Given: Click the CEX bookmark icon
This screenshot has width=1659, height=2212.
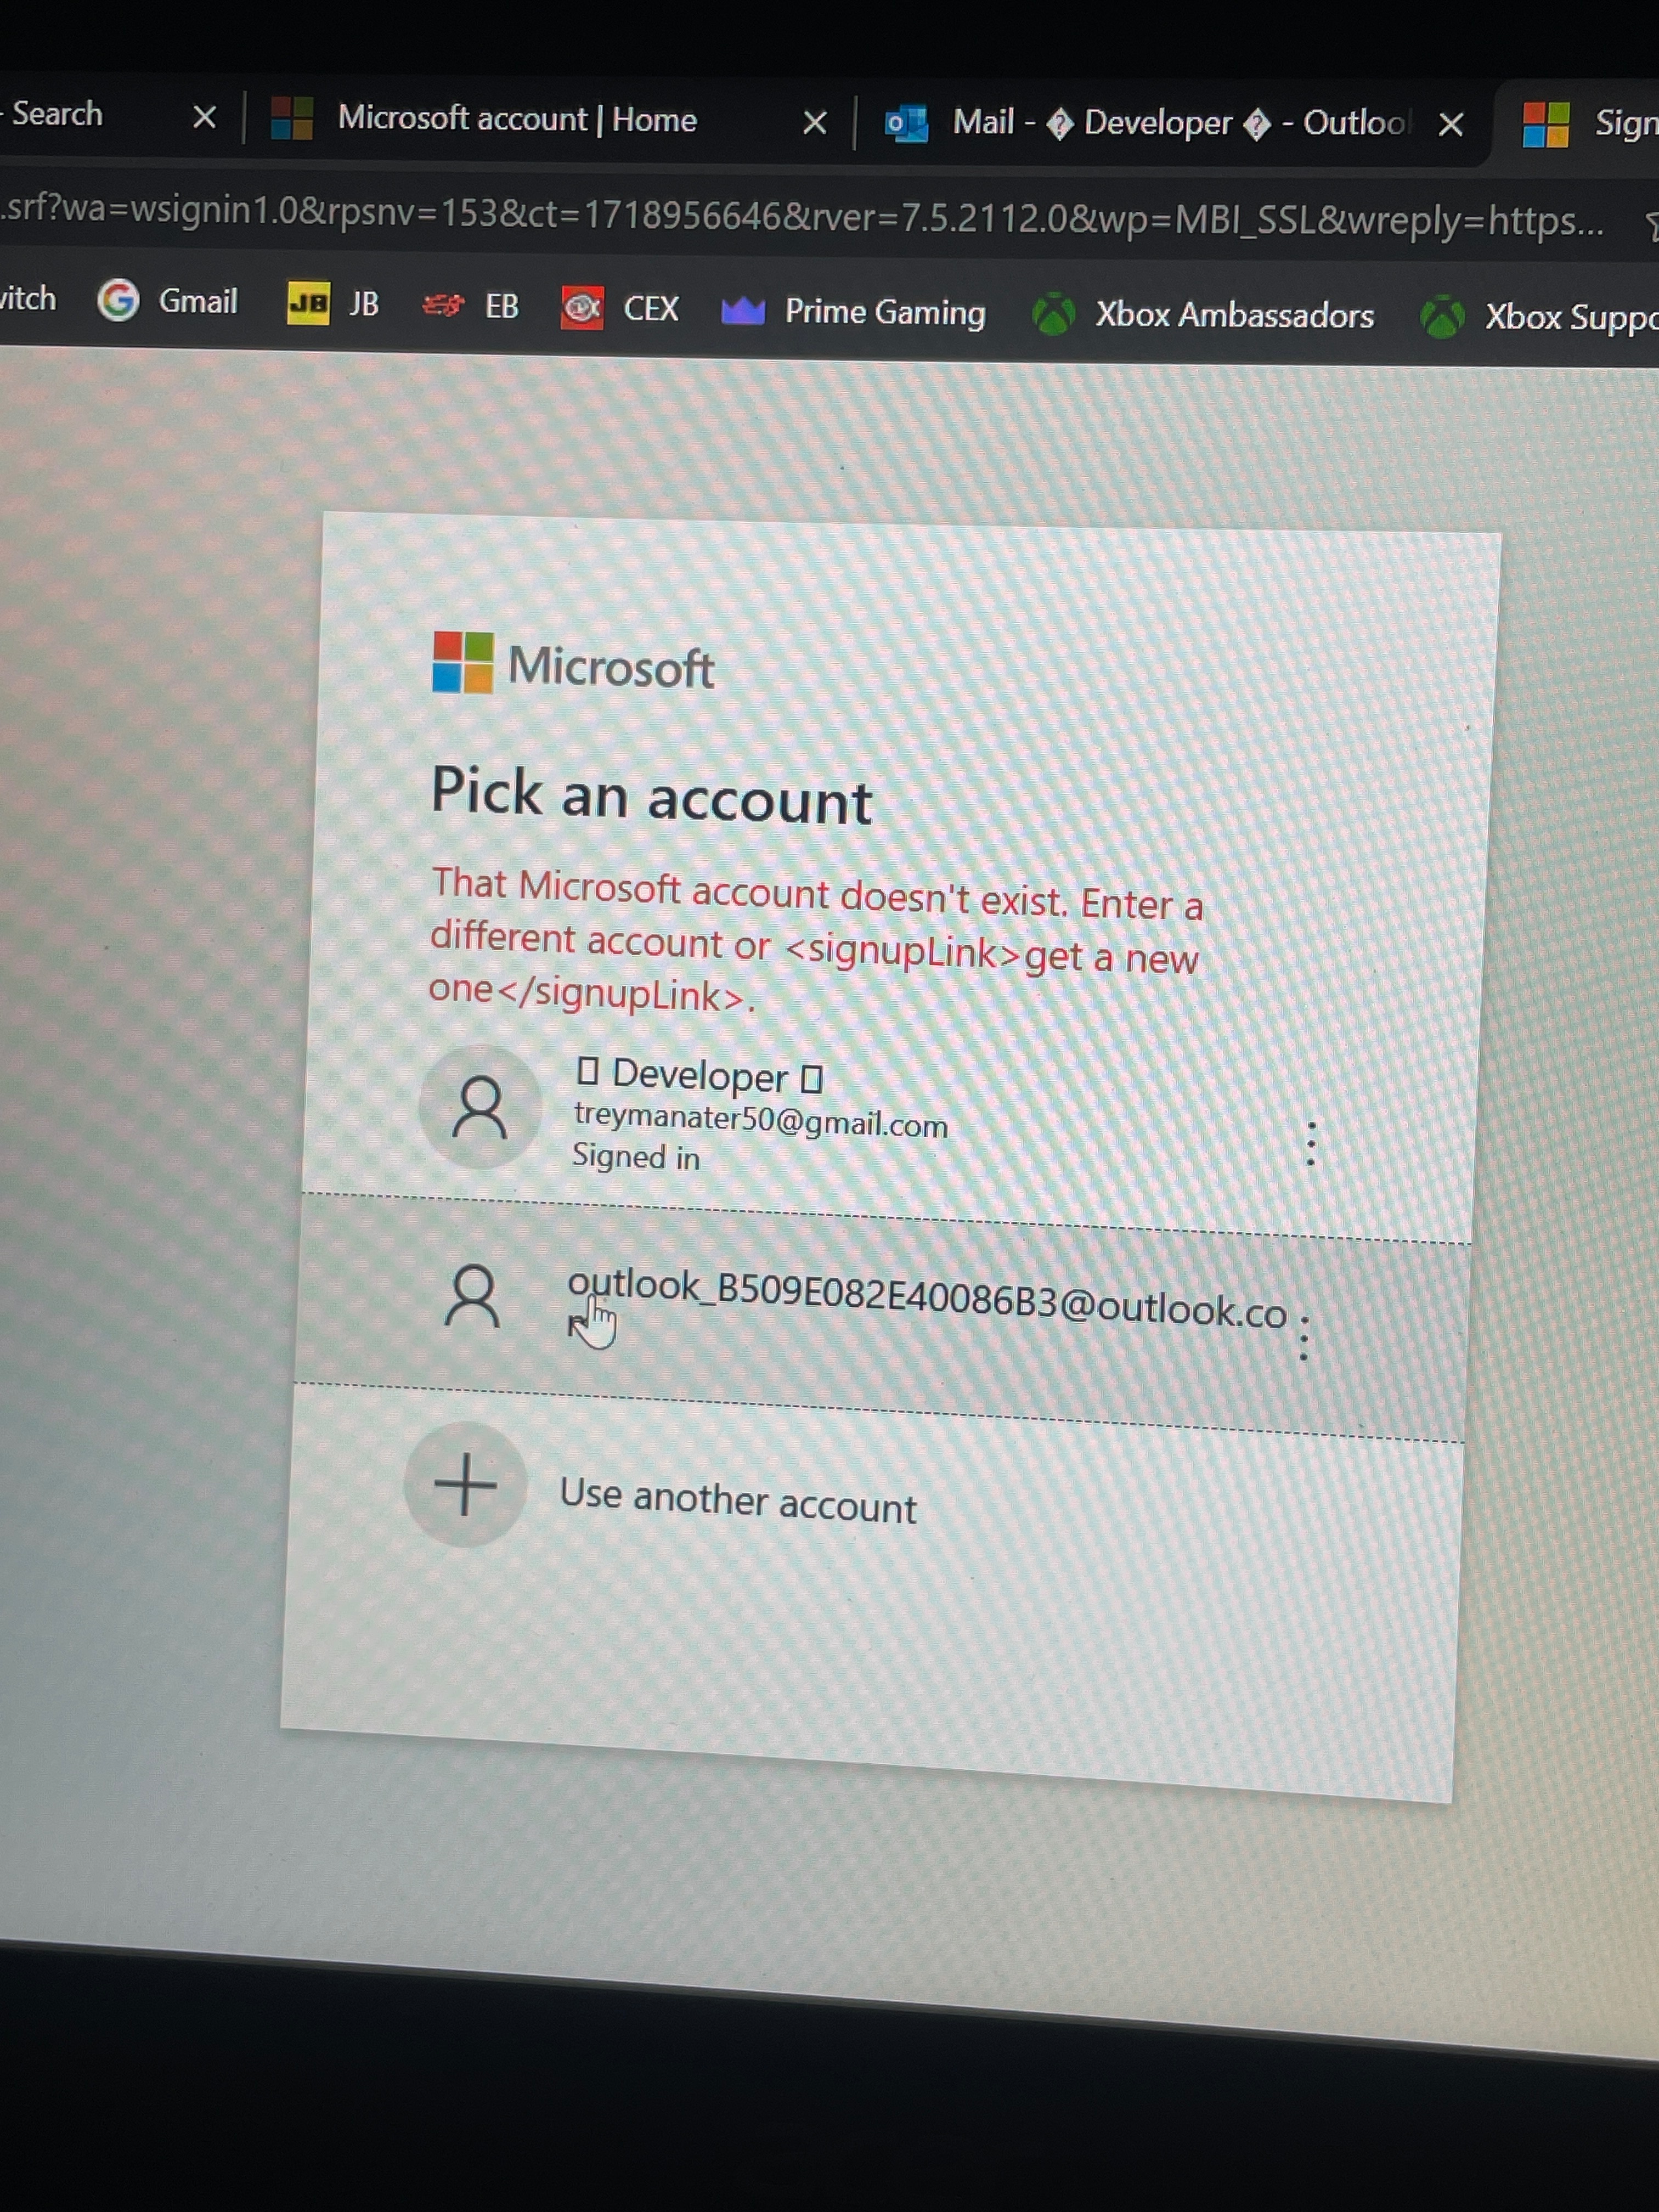Looking at the screenshot, I should (x=582, y=307).
